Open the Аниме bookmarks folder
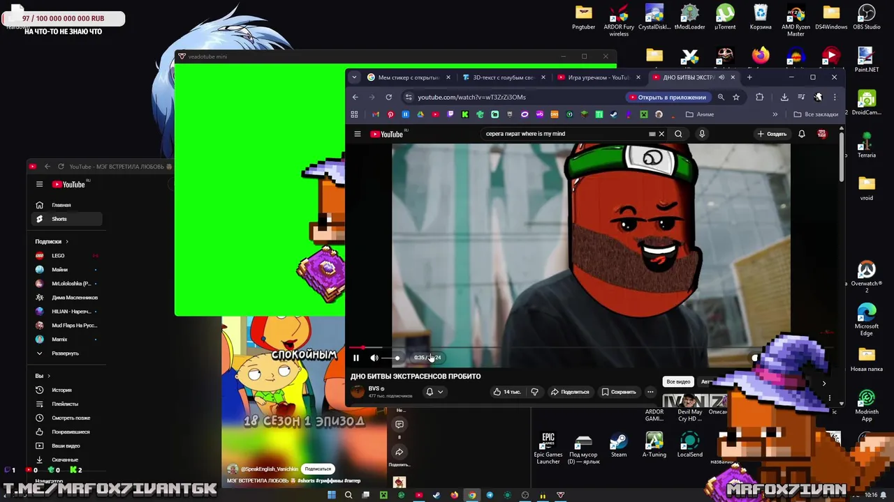The height and width of the screenshot is (502, 894). point(700,114)
